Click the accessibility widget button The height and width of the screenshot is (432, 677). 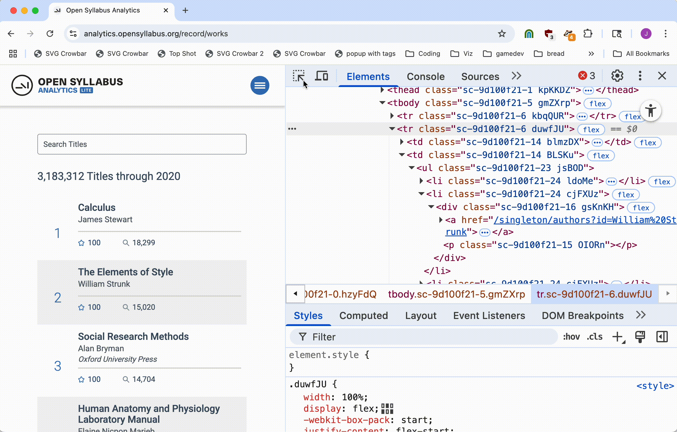650,111
